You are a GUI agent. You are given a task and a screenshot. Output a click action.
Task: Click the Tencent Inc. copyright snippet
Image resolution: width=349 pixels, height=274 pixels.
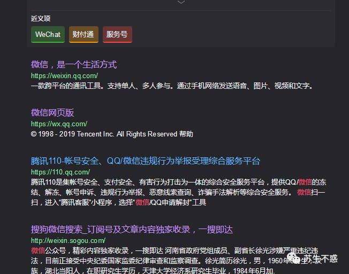click(112, 134)
